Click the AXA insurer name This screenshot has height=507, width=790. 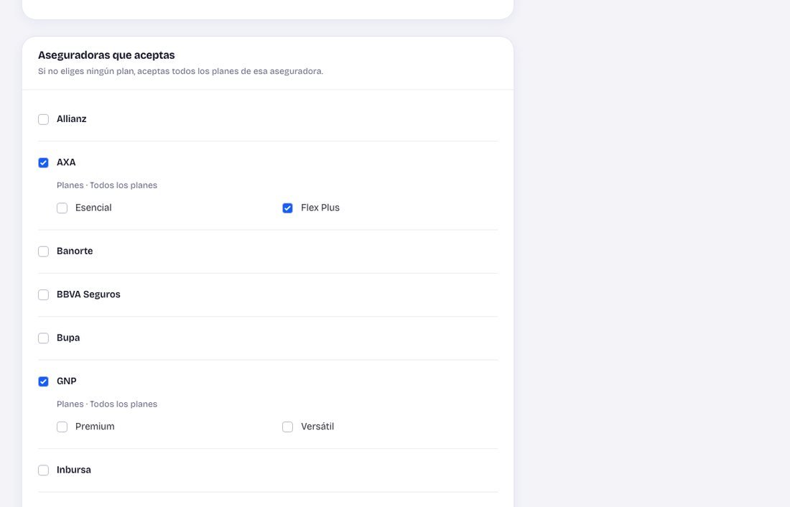tap(66, 162)
